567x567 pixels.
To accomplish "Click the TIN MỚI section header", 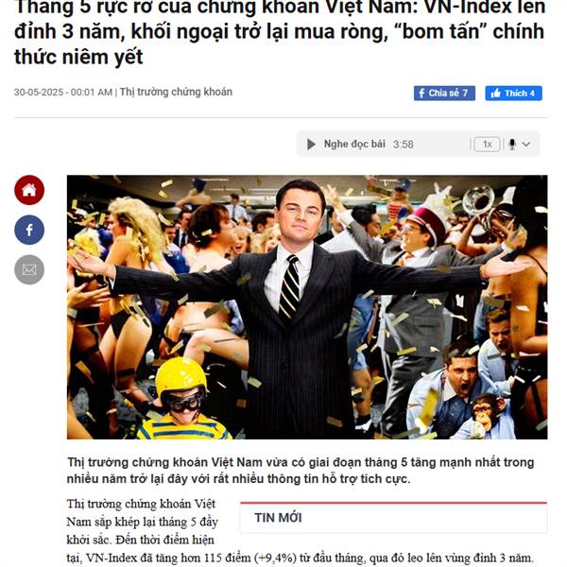I will (x=278, y=518).
